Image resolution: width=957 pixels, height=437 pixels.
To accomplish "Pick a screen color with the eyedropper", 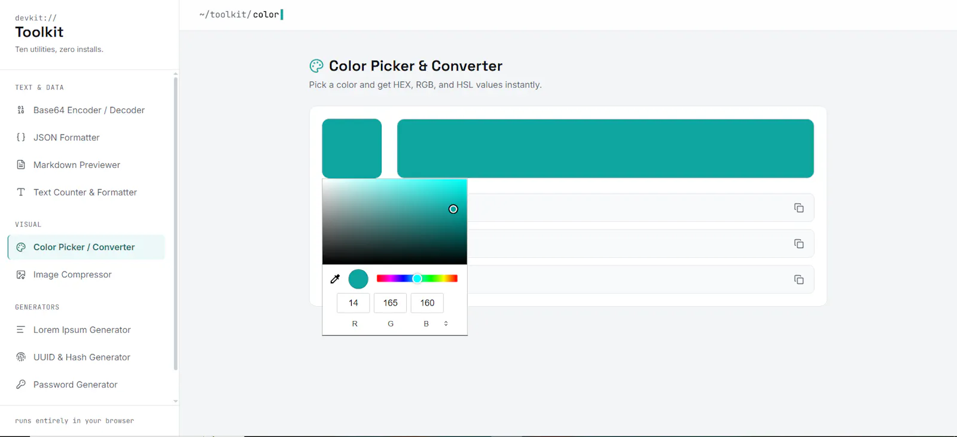I will 335,279.
